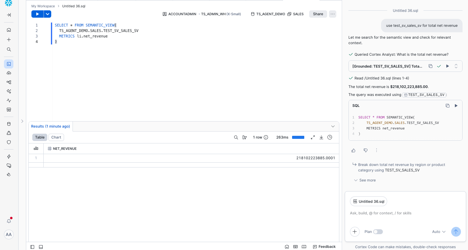Image resolution: width=468 pixels, height=250 pixels.
Task: Run the SQL code block in chat
Action: pyautogui.click(x=456, y=106)
